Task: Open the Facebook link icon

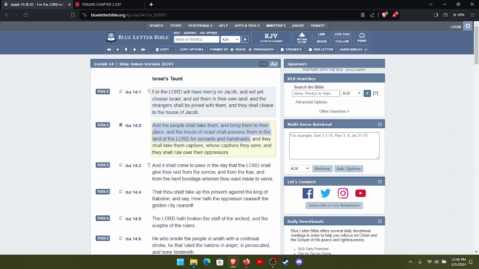Action: 308,193
